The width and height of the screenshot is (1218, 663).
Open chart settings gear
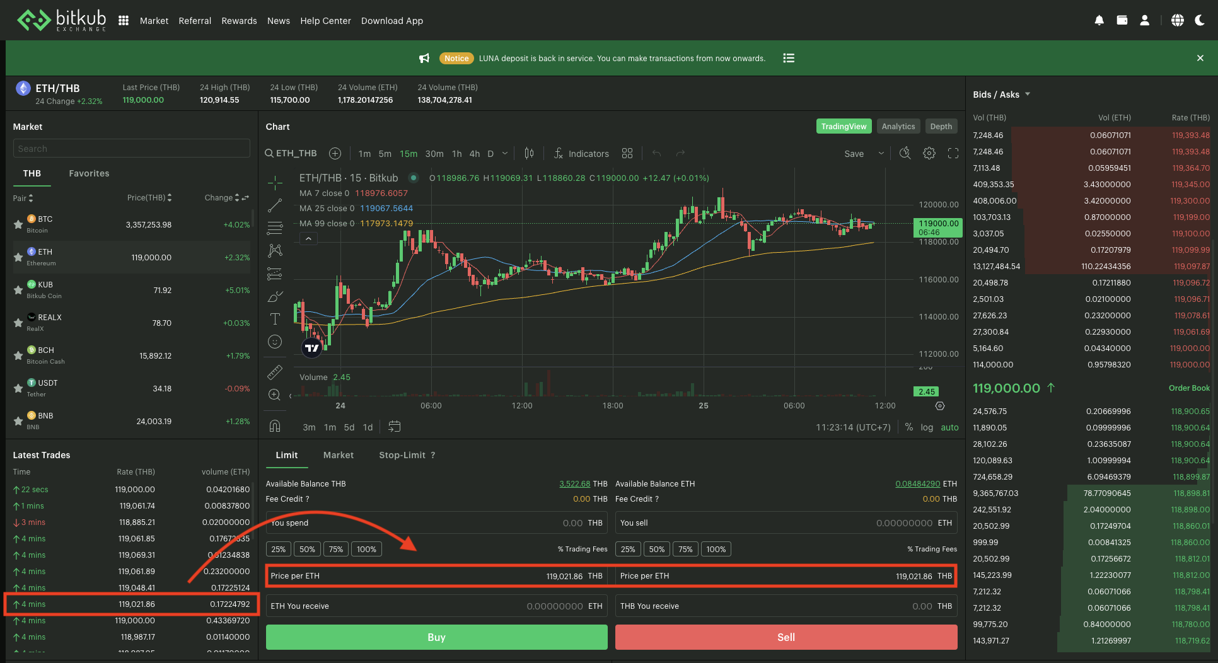pos(929,153)
